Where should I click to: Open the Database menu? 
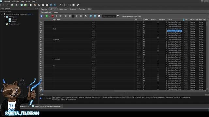tap(7, 1)
